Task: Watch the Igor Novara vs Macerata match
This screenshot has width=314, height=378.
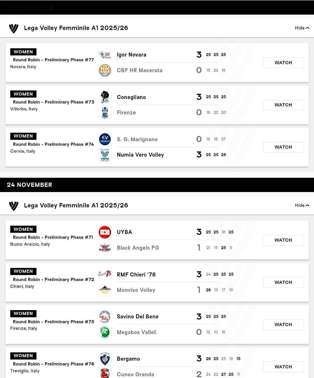Action: 283,63
